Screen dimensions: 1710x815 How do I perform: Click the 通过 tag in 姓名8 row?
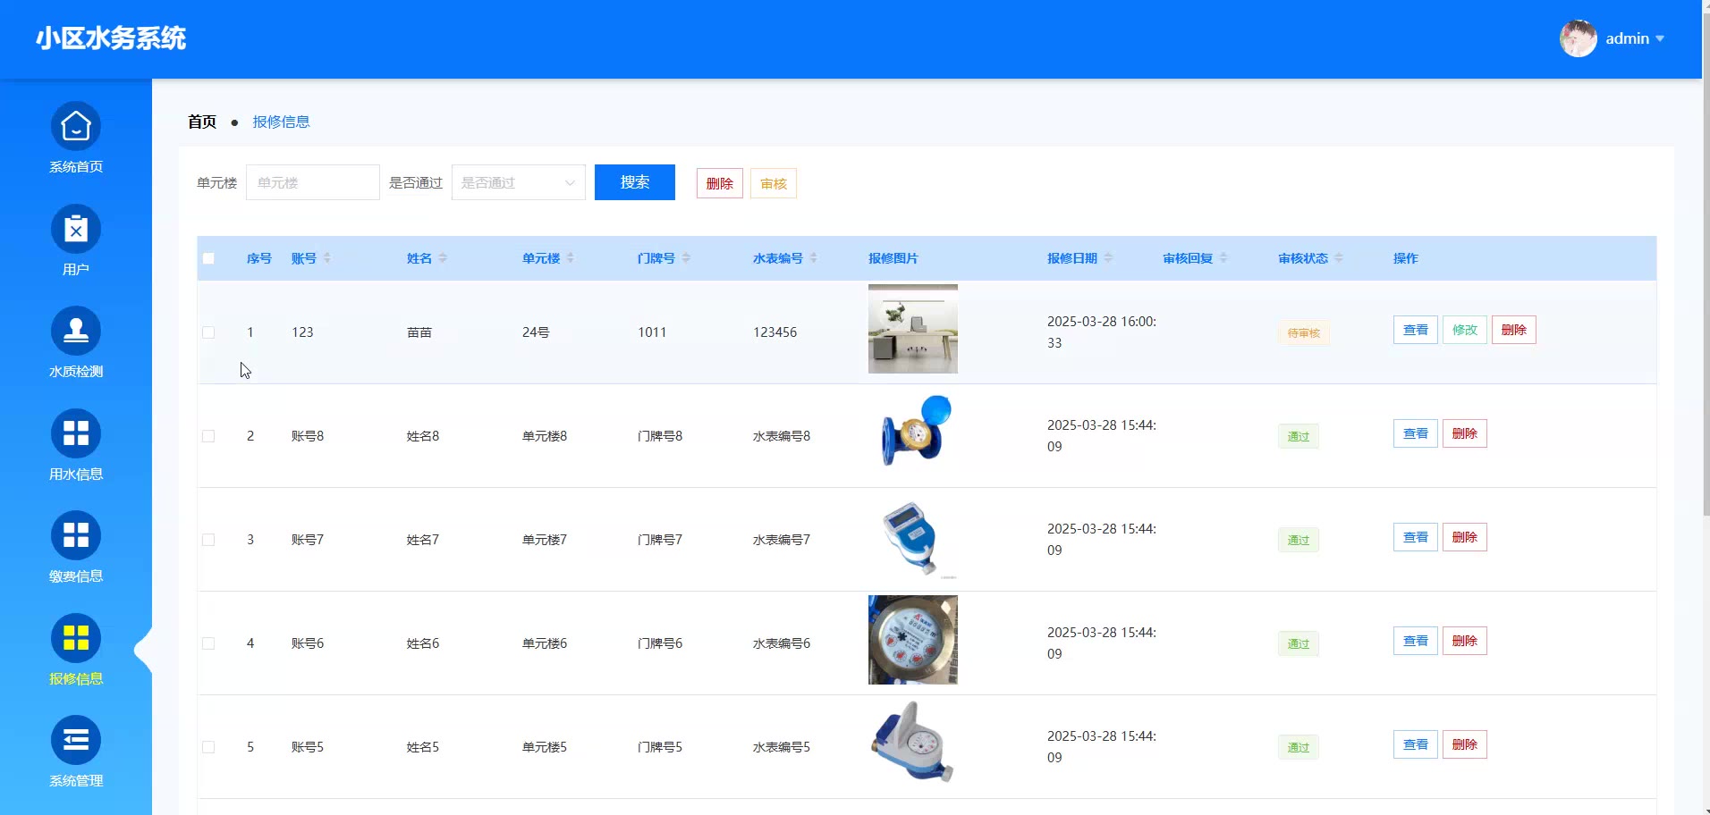[1299, 437]
